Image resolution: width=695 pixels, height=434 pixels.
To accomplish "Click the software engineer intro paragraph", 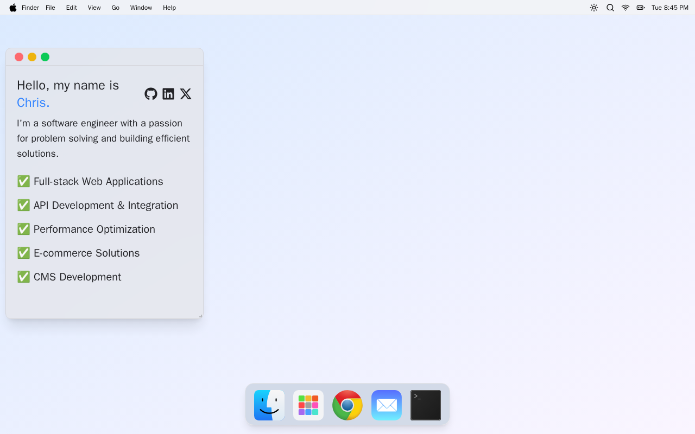I will 104,138.
